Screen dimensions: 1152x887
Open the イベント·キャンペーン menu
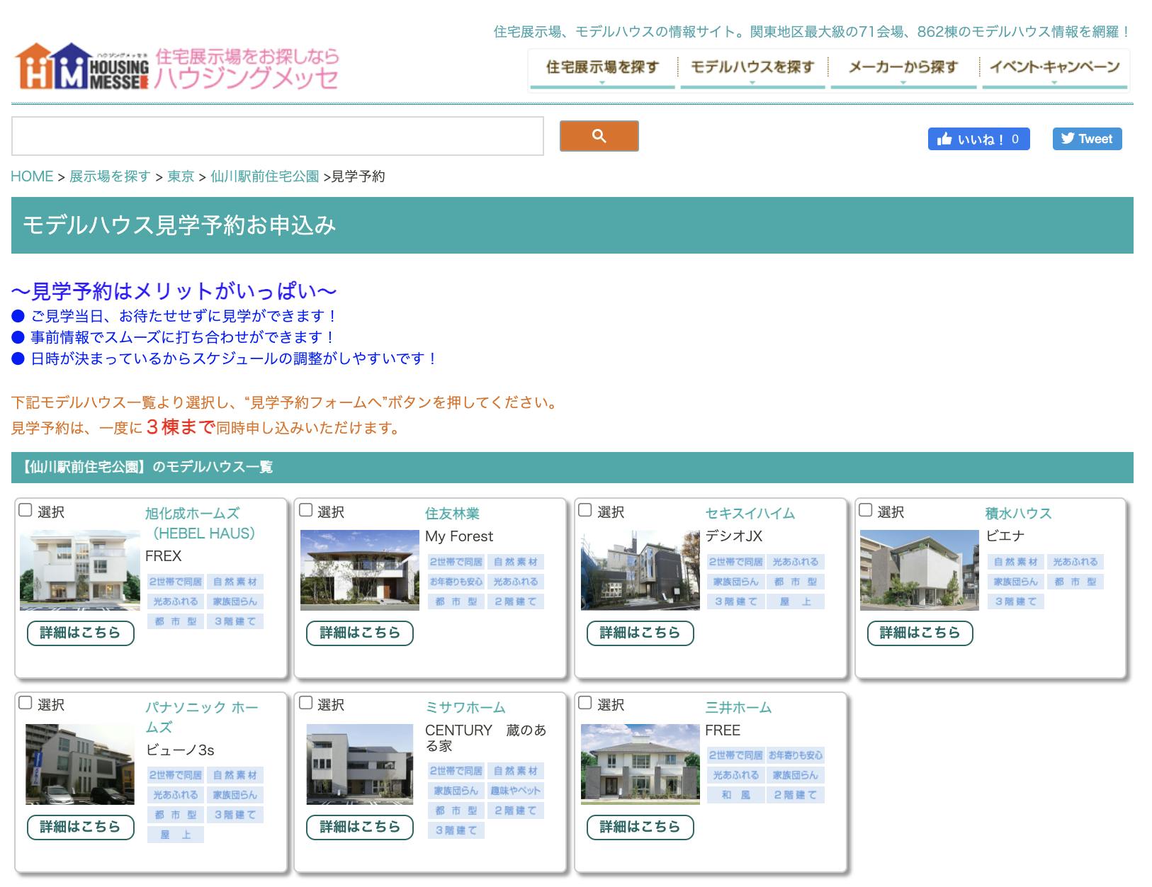point(1054,68)
